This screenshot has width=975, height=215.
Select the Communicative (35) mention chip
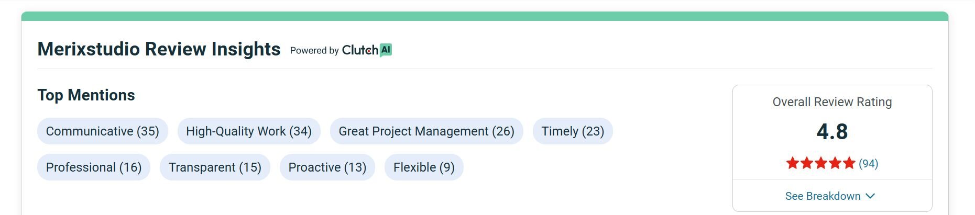(x=102, y=131)
